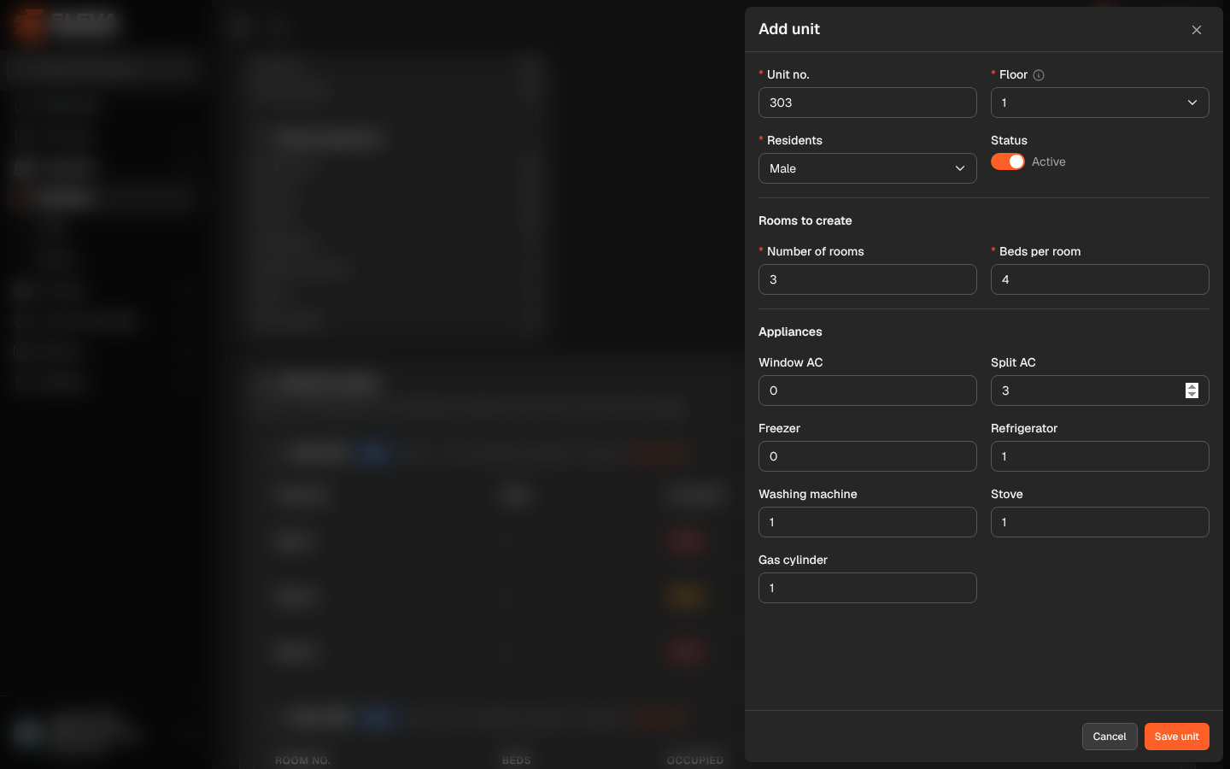Open the Residents dropdown showing Male
Screen dimensions: 1230x769
pyautogui.click(x=867, y=168)
